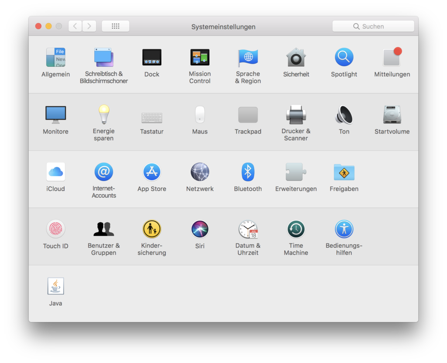Open the Spotlight preferences
The height and width of the screenshot is (363, 447).
344,58
